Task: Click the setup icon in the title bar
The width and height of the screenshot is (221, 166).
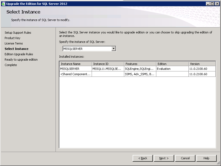Action: point(3,4)
